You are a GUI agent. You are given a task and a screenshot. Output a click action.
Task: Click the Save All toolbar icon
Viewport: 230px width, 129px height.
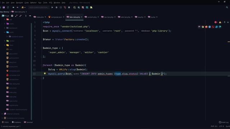(4, 8)
